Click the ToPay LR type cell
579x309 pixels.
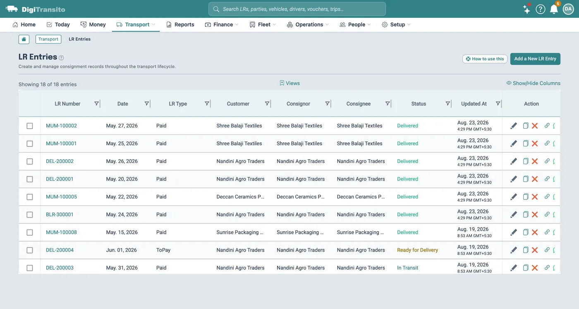(x=163, y=250)
